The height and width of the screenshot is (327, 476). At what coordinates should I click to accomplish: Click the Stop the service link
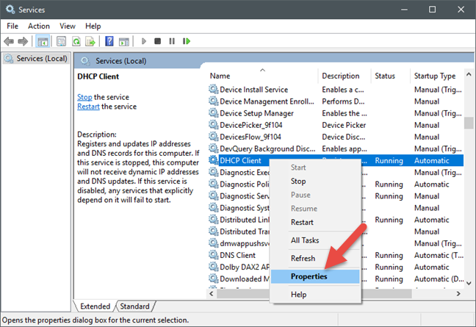tap(84, 97)
